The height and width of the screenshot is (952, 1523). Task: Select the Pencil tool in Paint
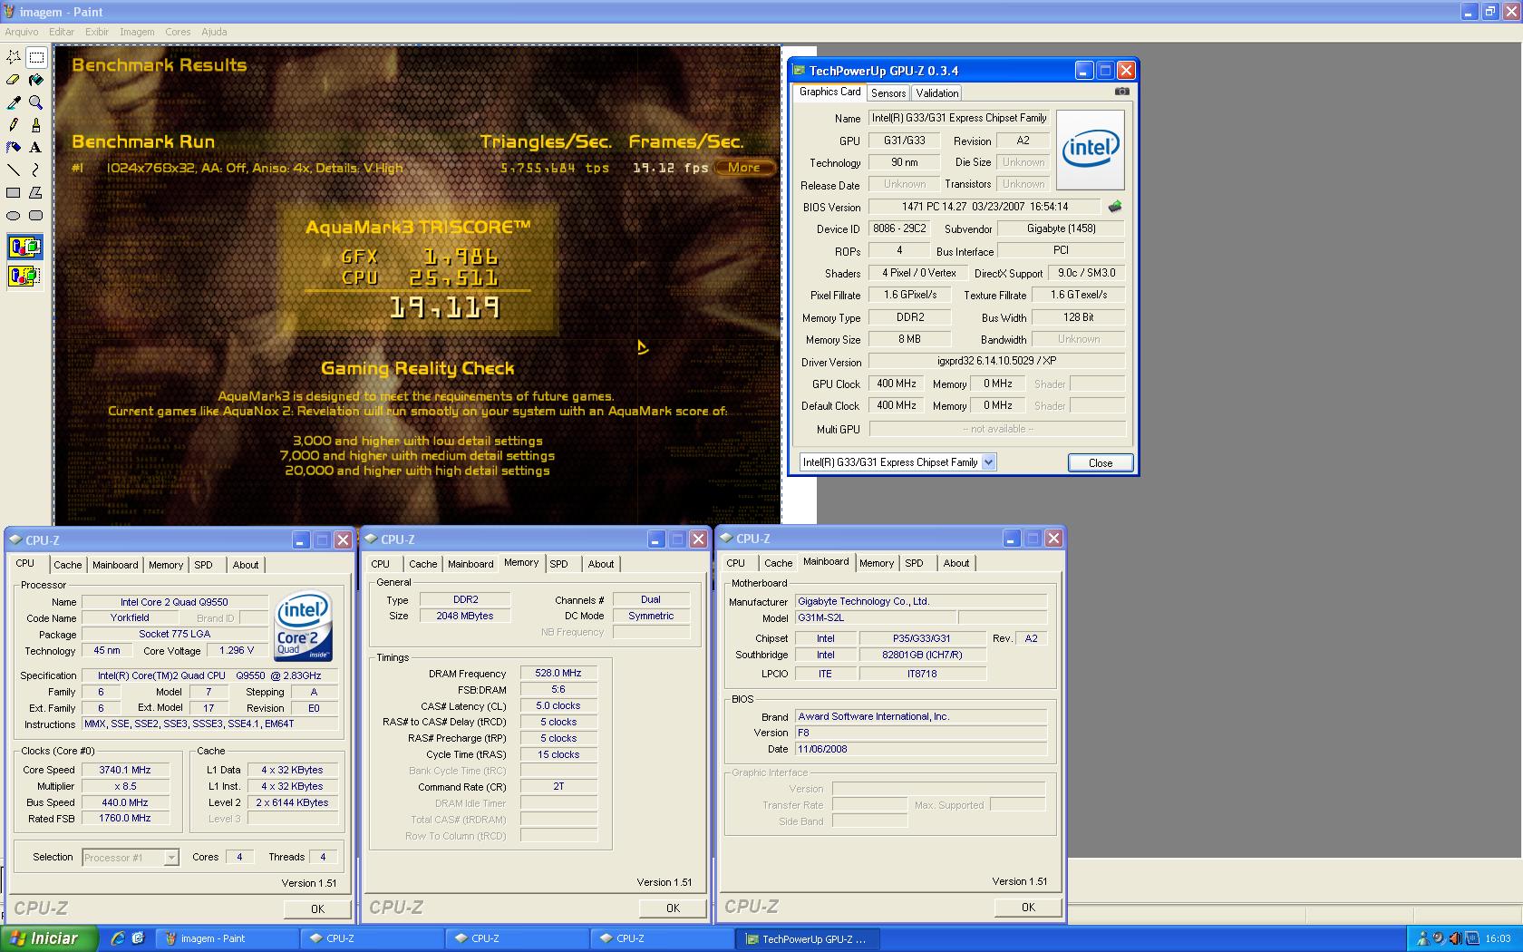pos(14,125)
